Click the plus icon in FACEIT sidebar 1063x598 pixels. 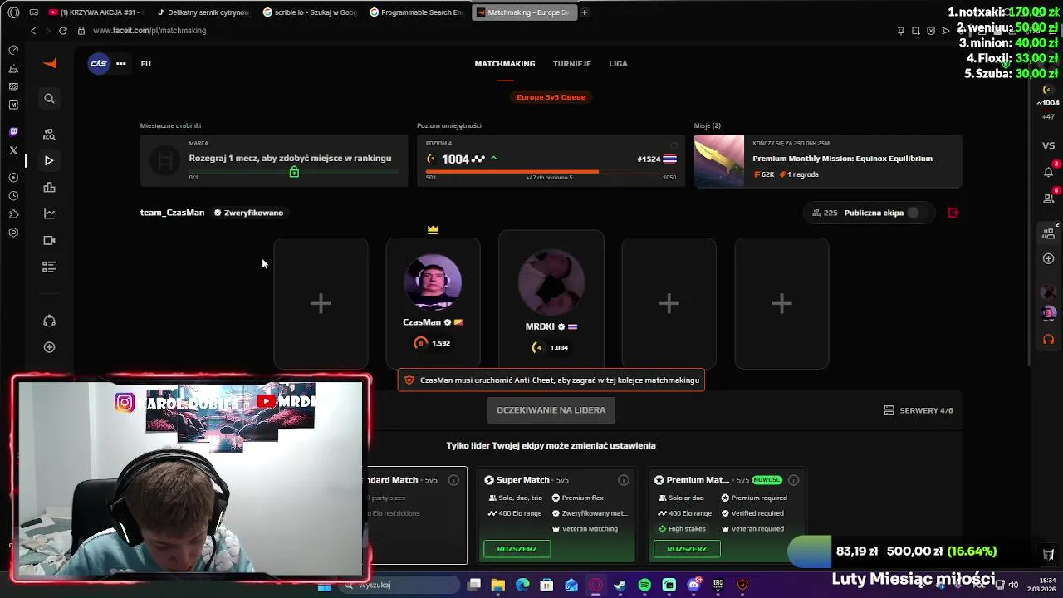[x=49, y=347]
